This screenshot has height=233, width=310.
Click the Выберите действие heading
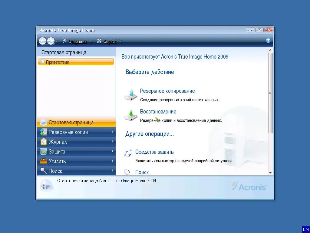tap(150, 72)
